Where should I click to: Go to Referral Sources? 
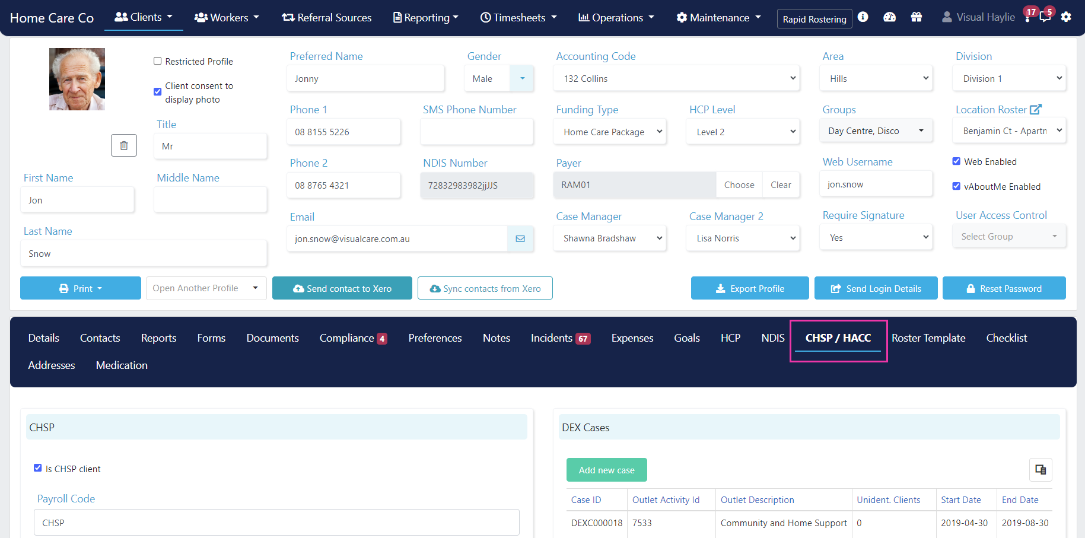327,18
